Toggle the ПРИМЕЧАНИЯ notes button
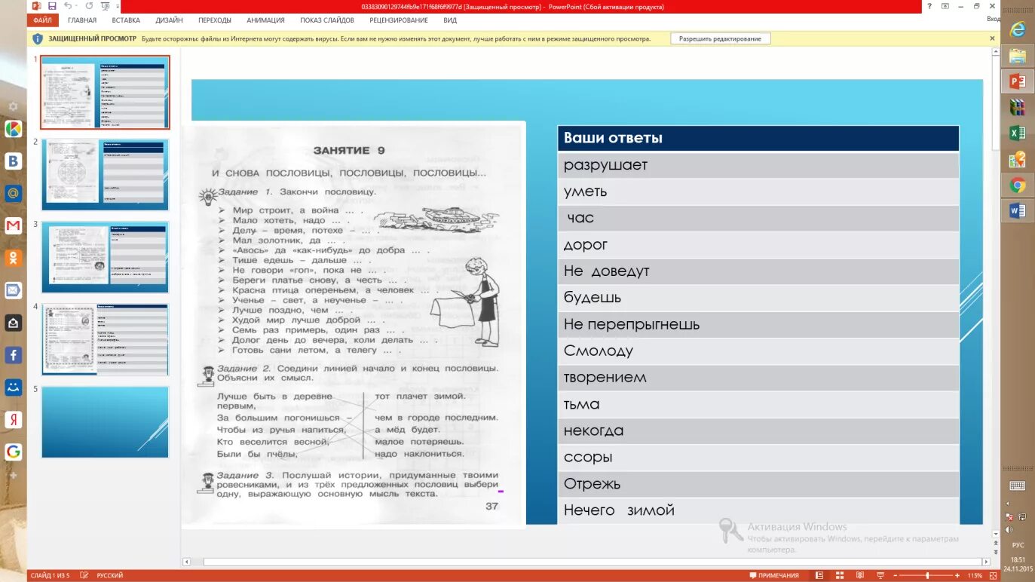Screen dimensions: 1035x582 773,575
